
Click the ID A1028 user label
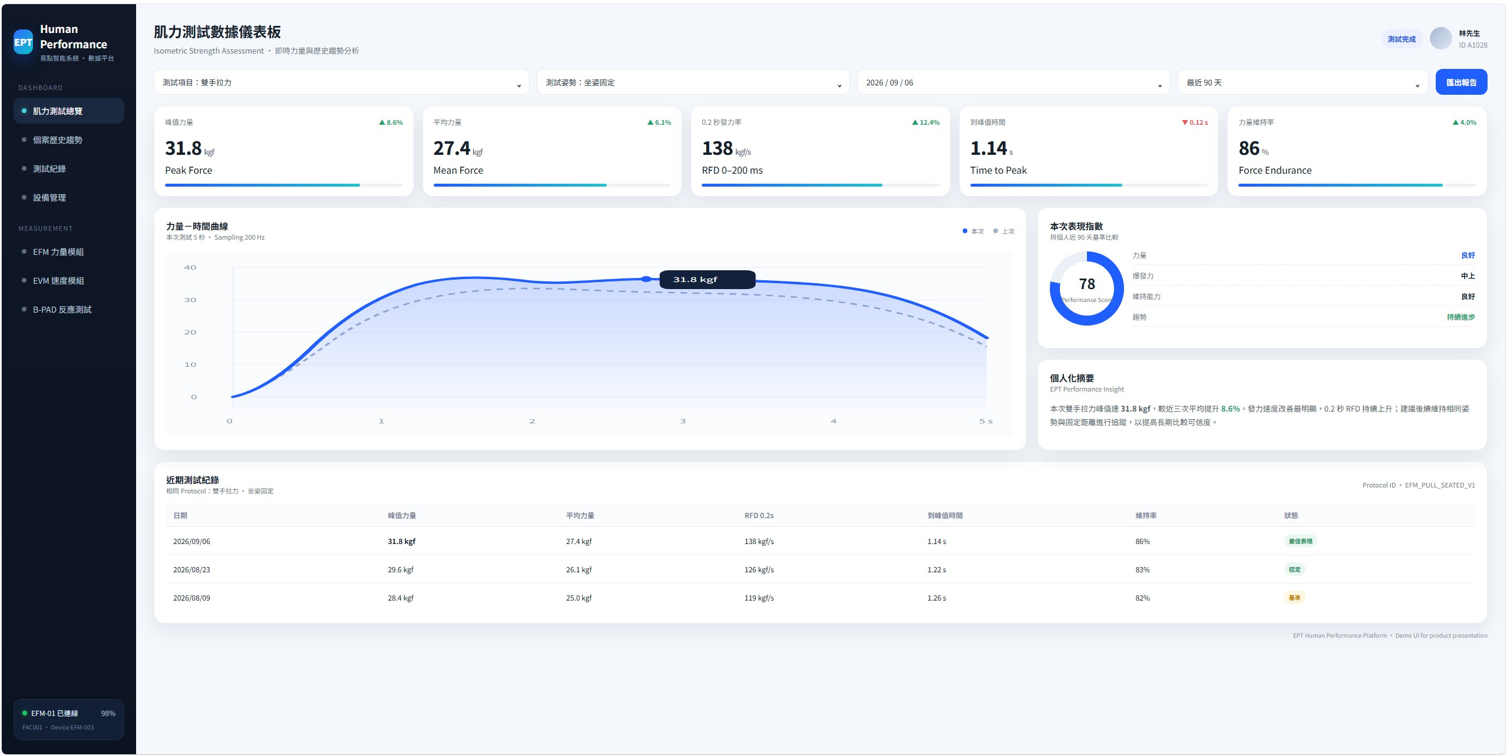pos(1472,45)
